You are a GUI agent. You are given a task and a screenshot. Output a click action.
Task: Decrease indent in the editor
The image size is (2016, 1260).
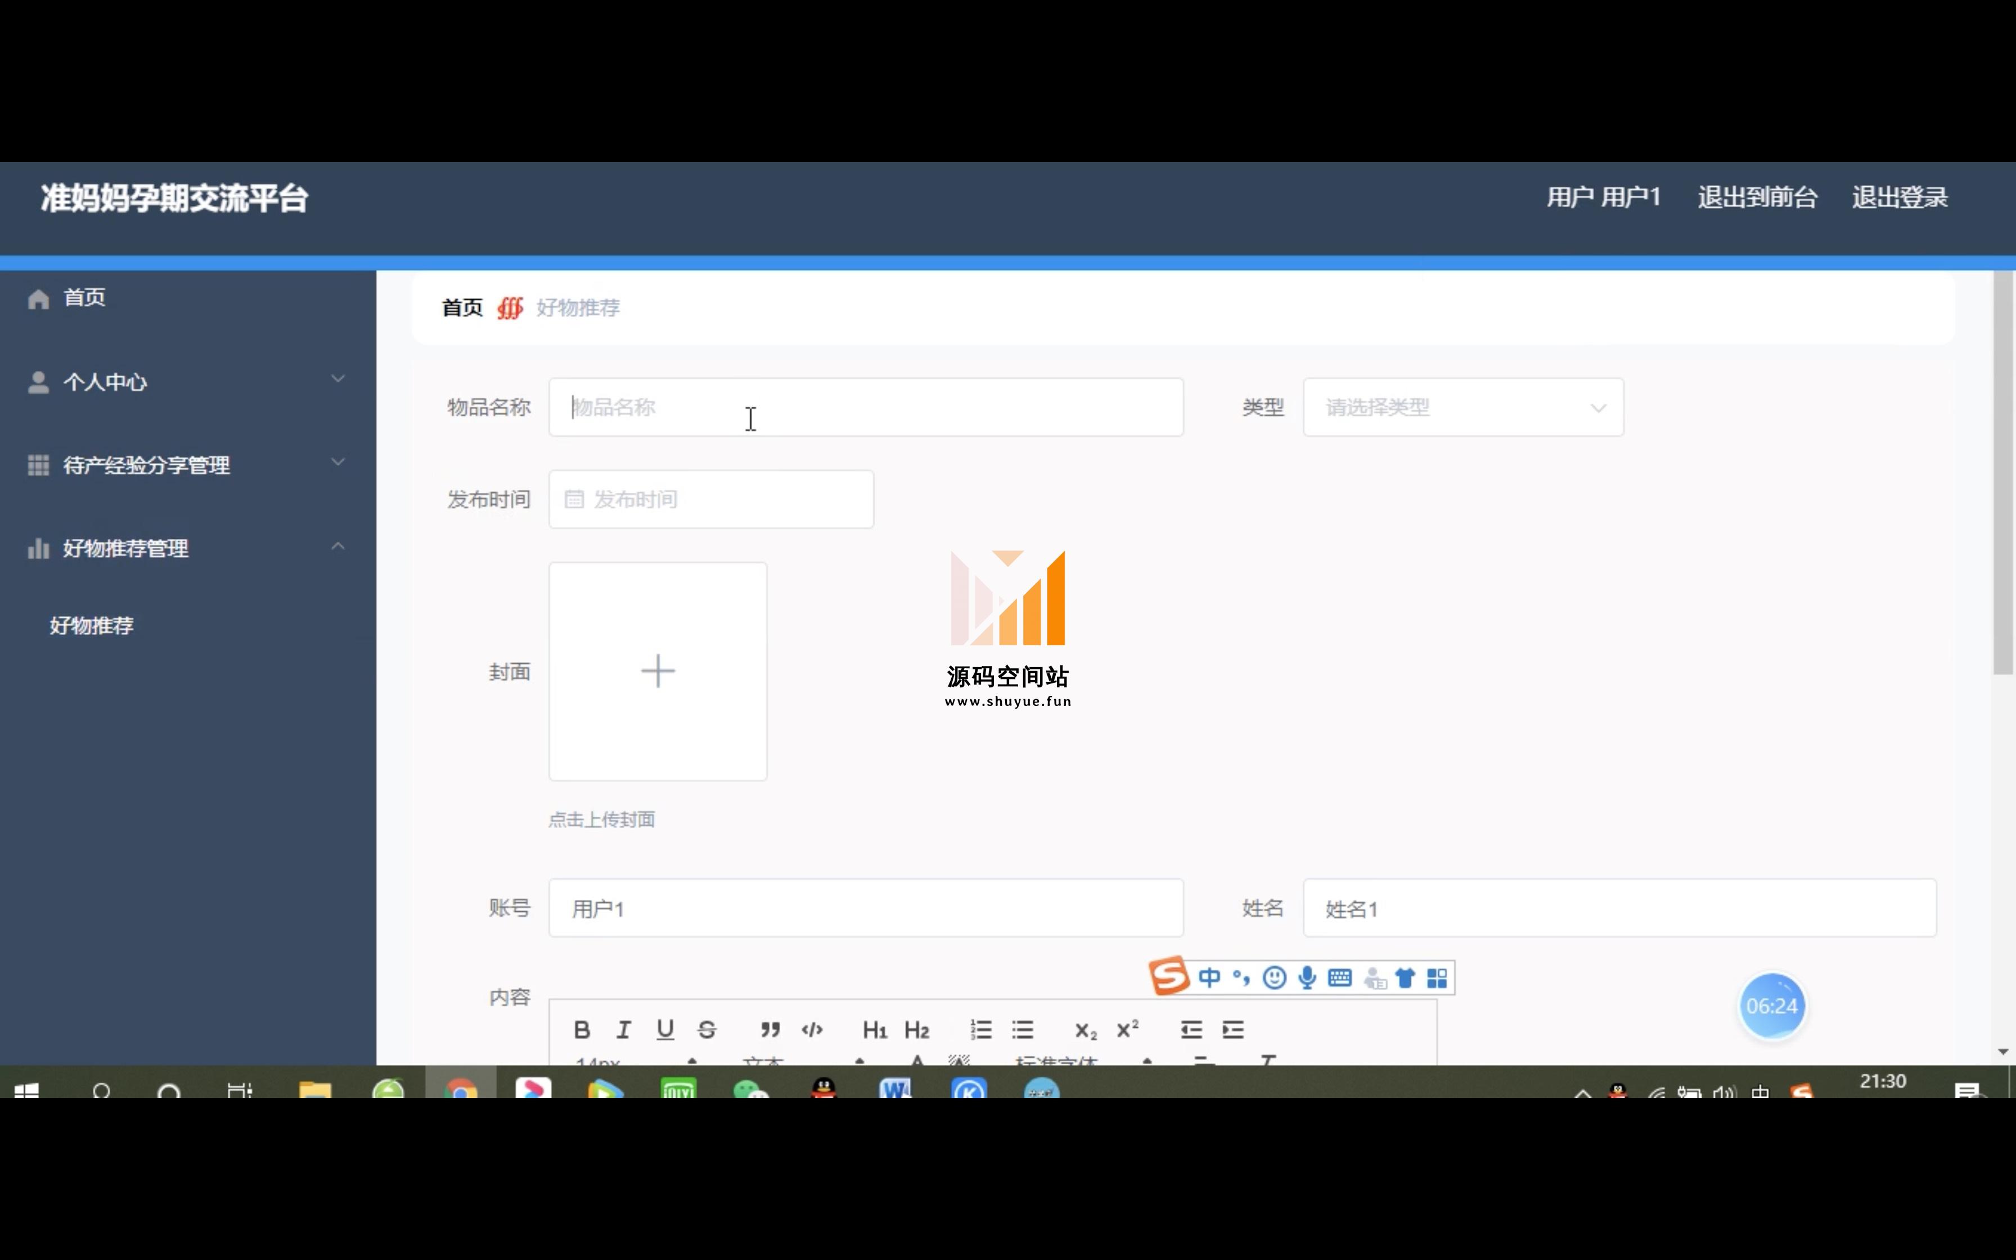[1191, 1030]
